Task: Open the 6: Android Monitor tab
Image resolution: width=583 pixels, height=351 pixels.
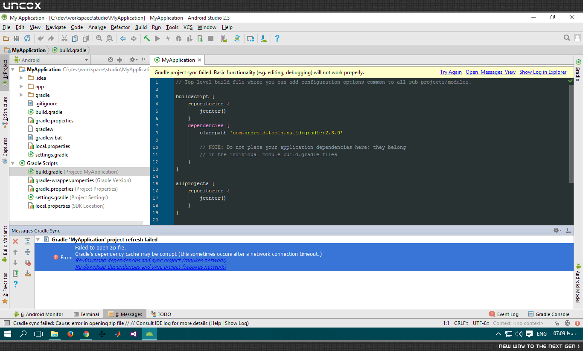Action: 38,314
